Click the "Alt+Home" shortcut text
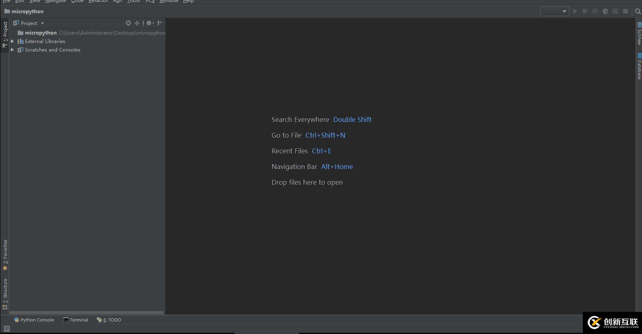642x334 pixels. click(337, 167)
